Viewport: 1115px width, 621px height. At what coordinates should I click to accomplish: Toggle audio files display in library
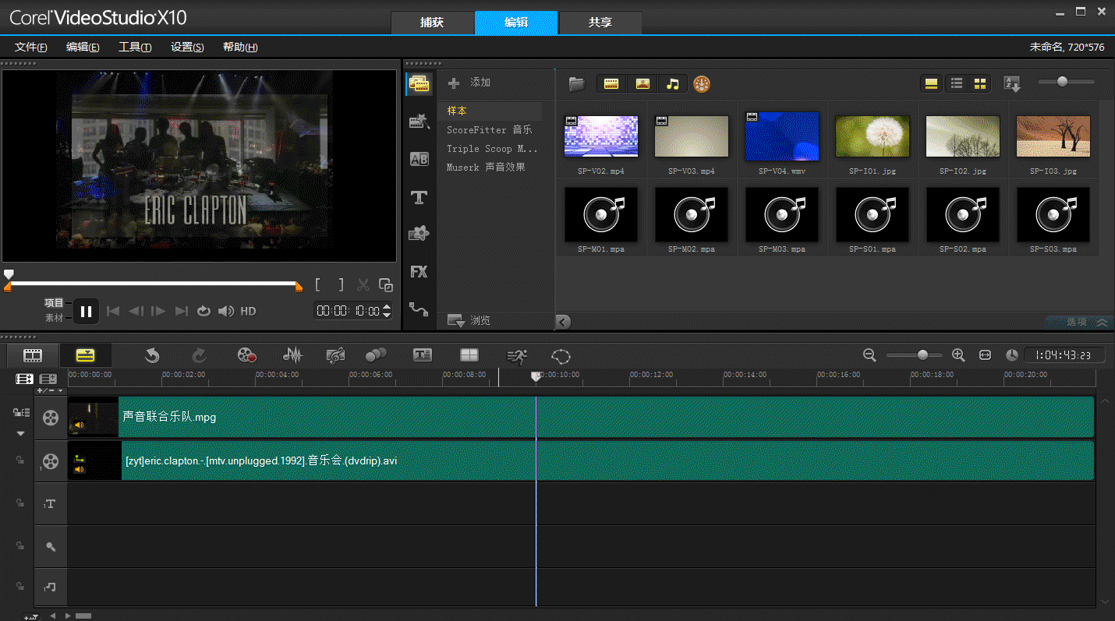[673, 83]
